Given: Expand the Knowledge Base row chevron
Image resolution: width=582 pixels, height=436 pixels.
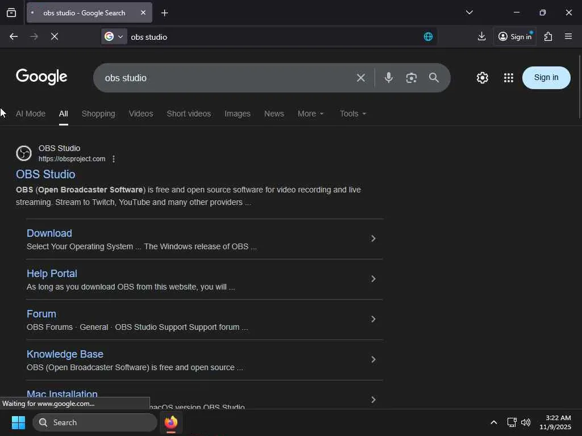Looking at the screenshot, I should [x=373, y=359].
